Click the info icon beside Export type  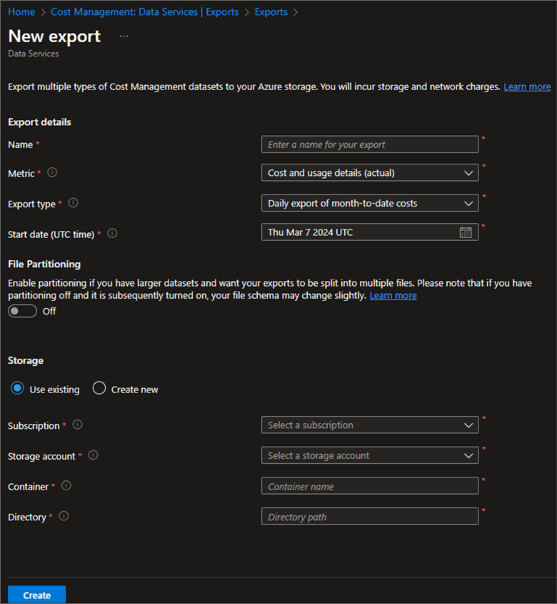[x=73, y=204]
